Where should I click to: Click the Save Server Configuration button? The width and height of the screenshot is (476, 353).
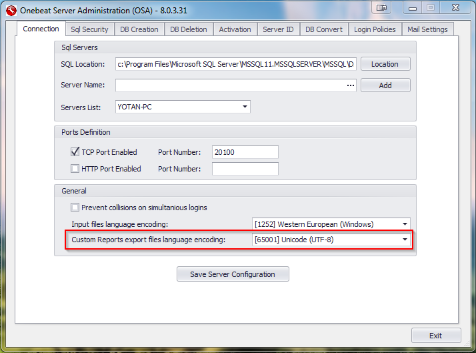(x=233, y=274)
